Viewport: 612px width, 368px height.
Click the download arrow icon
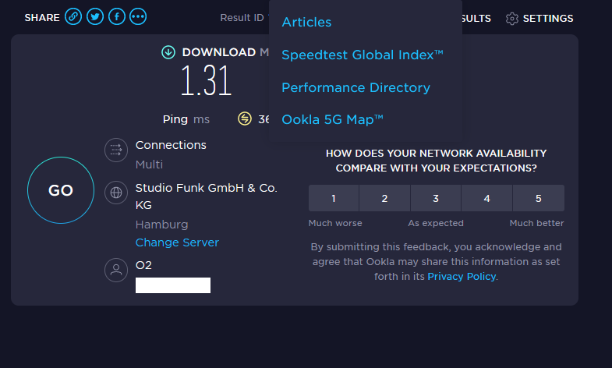tap(168, 52)
